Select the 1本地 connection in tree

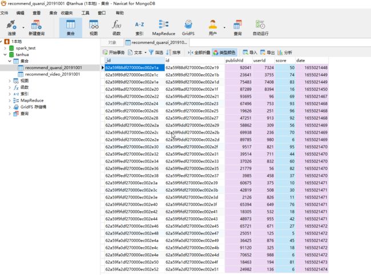click(x=17, y=42)
